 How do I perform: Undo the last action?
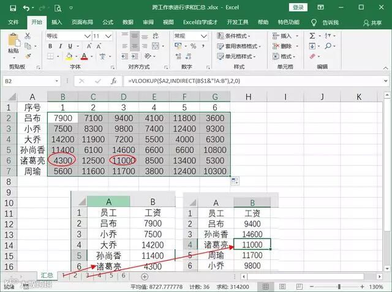(x=26, y=8)
